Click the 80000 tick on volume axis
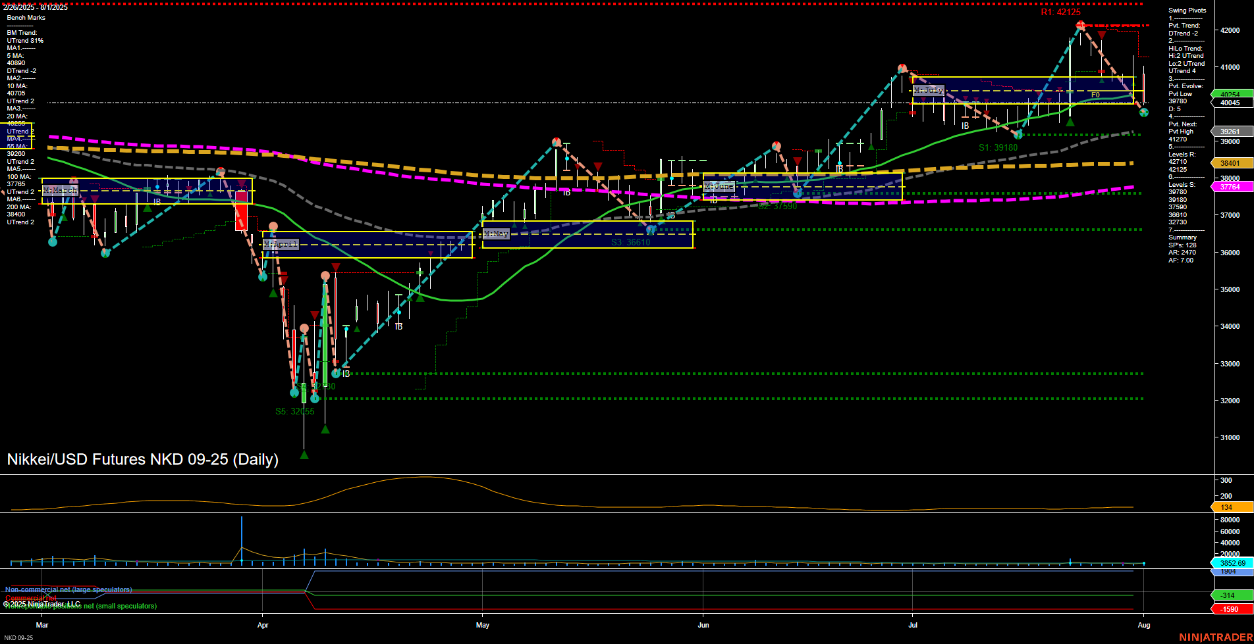 1230,520
